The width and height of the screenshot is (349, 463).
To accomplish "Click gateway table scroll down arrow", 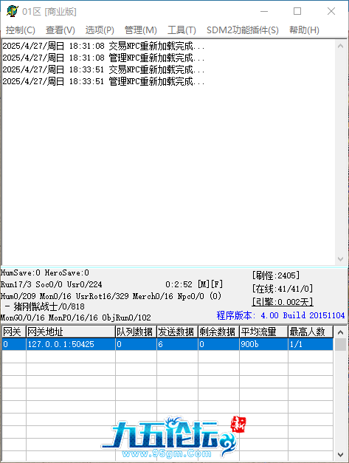I will pyautogui.click(x=340, y=455).
